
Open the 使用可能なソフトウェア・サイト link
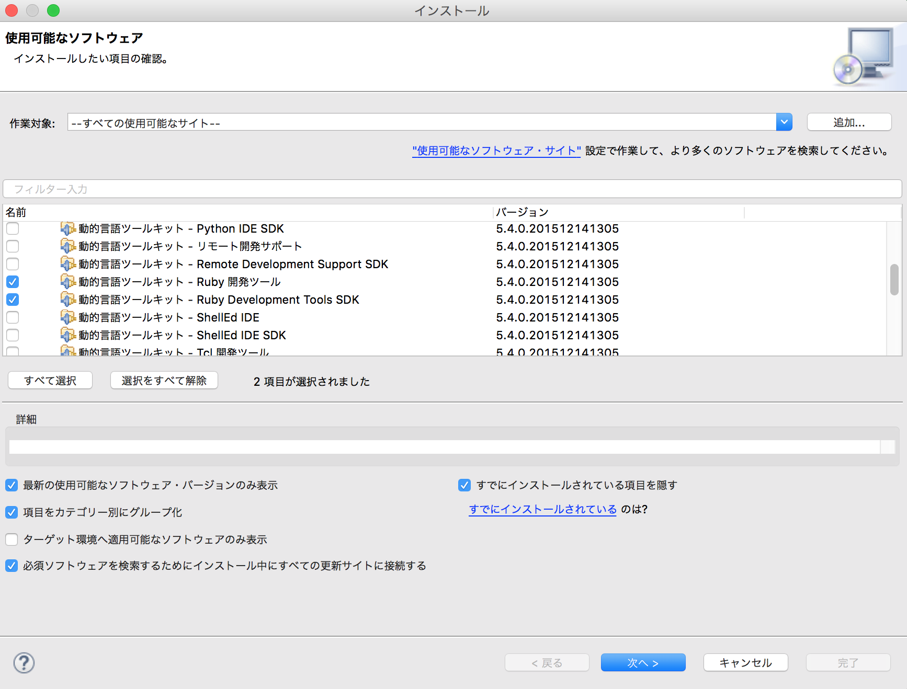(496, 151)
